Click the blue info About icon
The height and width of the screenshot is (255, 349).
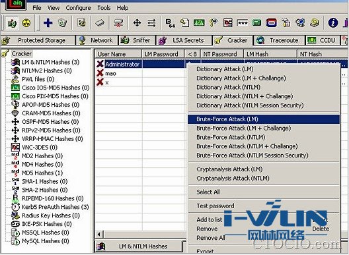click(x=332, y=23)
